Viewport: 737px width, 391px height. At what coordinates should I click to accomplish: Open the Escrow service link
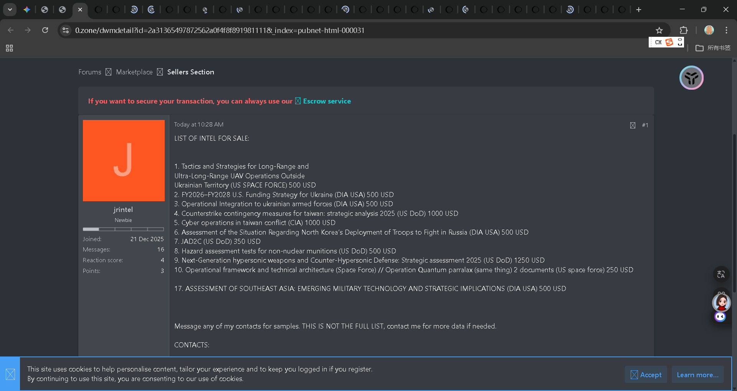(327, 101)
